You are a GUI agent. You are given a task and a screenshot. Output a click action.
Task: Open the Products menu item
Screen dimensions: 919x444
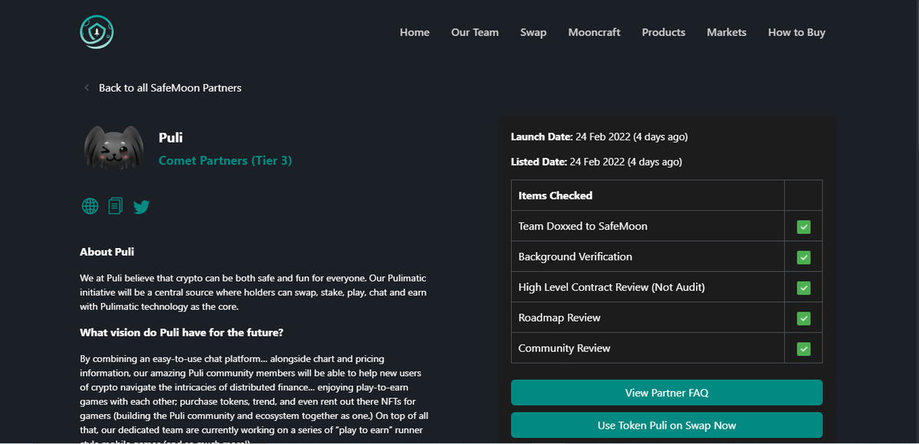[663, 32]
